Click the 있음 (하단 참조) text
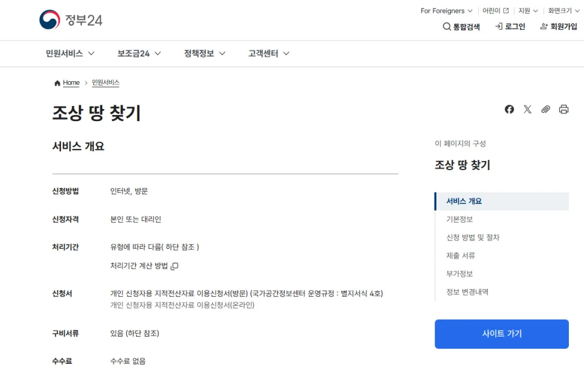 (134, 334)
